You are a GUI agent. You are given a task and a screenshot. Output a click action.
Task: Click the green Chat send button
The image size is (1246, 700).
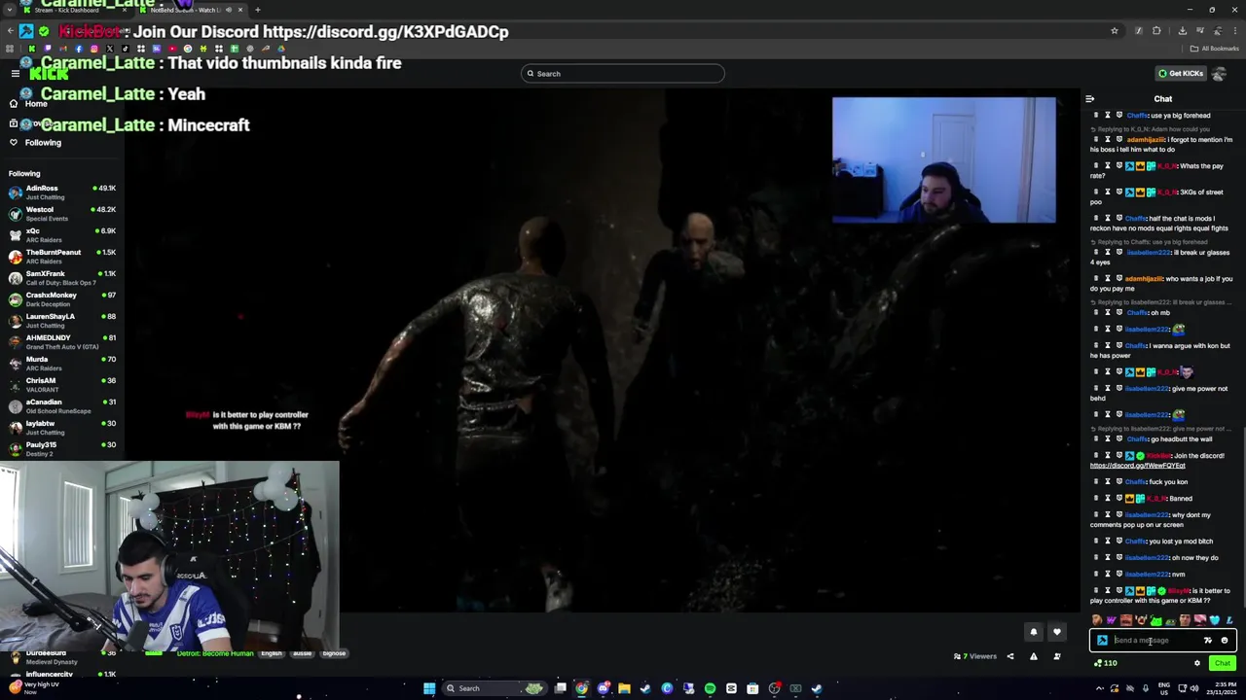click(x=1222, y=663)
